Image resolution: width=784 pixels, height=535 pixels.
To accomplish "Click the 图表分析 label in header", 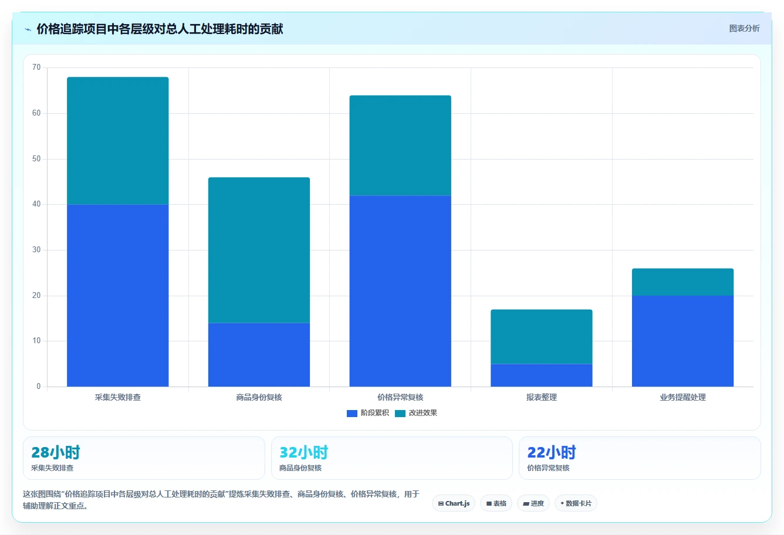I will pyautogui.click(x=744, y=28).
